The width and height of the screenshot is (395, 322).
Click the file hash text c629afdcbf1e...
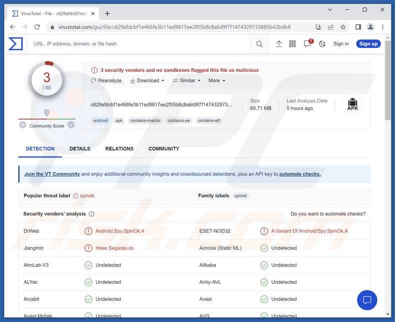pyautogui.click(x=161, y=104)
